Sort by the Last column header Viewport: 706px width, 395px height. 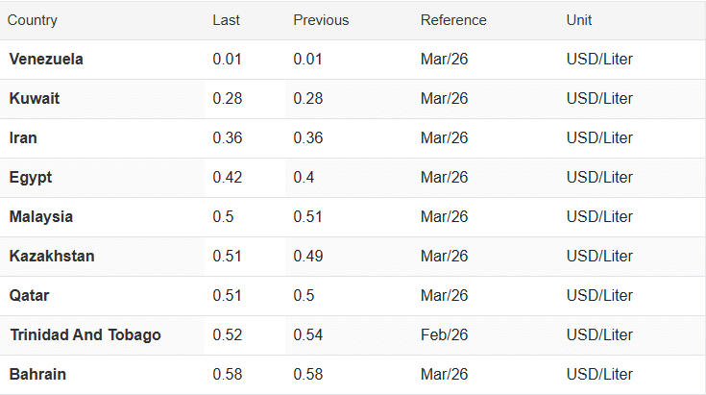[x=226, y=20]
